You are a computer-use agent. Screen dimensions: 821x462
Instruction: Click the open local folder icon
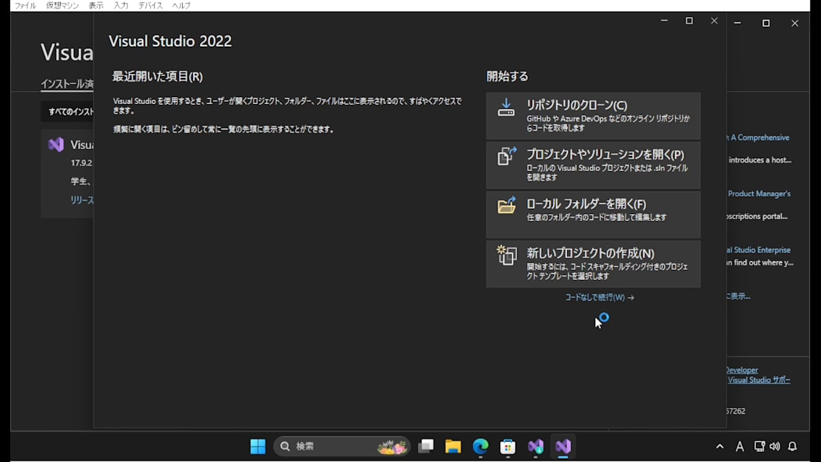[x=506, y=205]
